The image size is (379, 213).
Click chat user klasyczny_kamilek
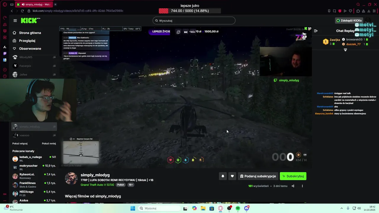coord(324,114)
